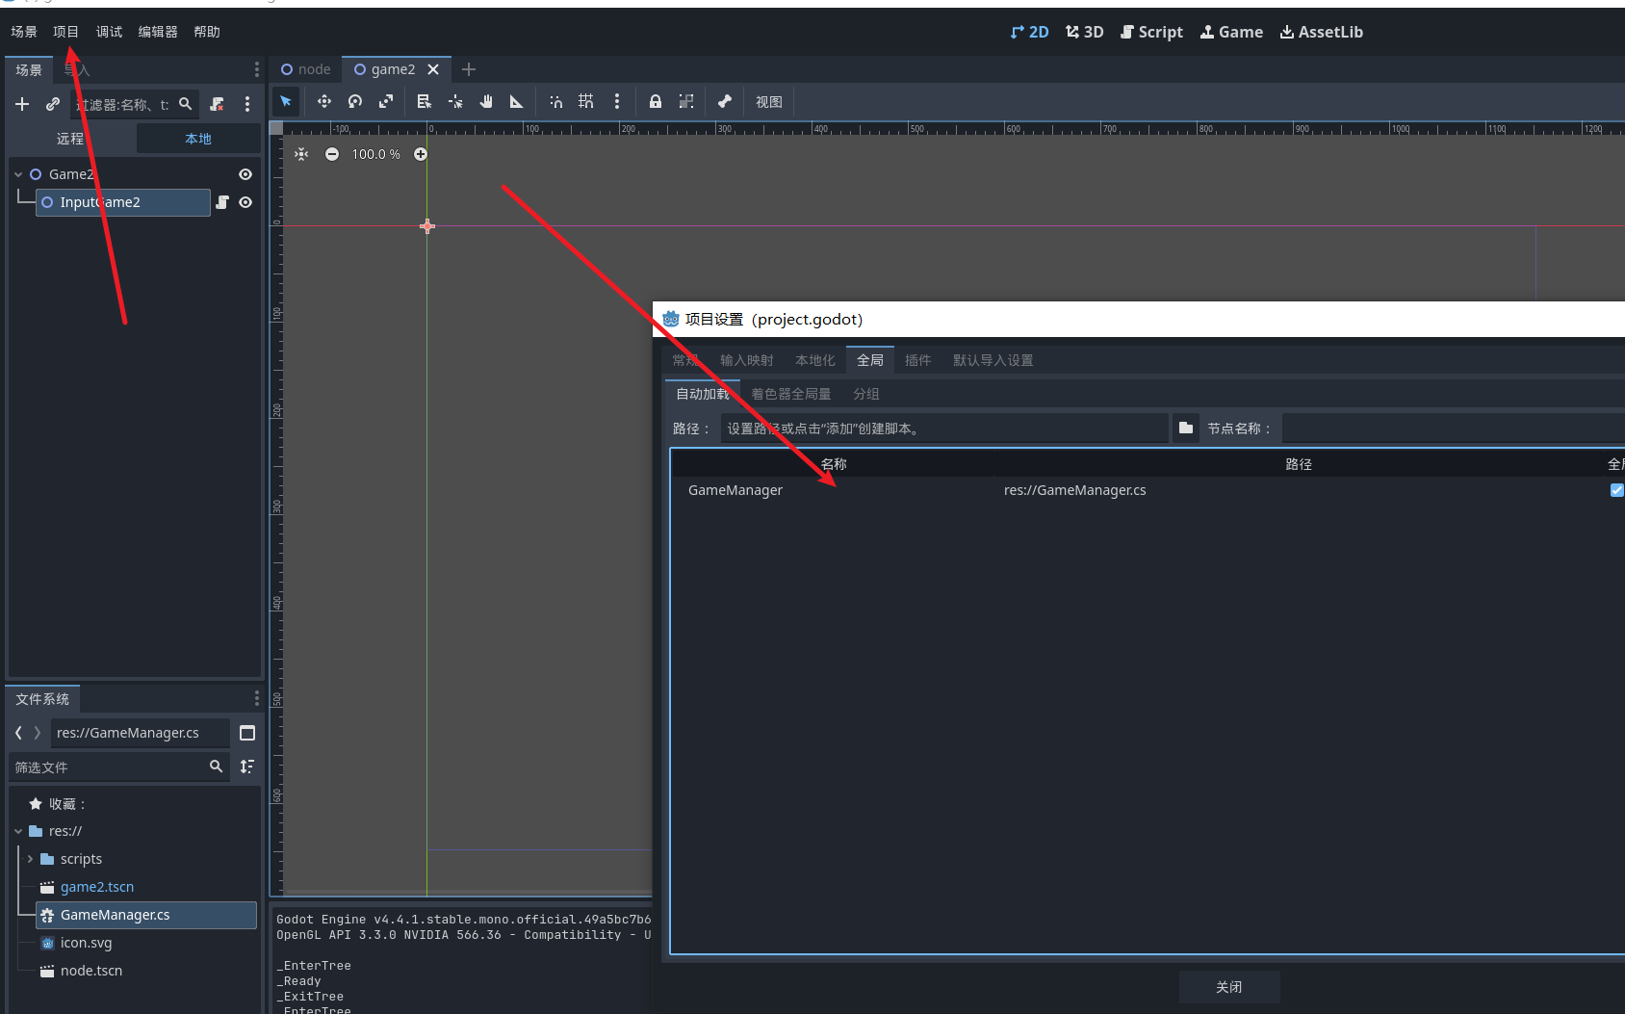Zoom out with the minus icon

(x=332, y=154)
